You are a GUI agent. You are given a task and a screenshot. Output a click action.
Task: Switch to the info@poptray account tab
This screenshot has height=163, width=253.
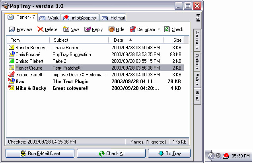click(80, 18)
